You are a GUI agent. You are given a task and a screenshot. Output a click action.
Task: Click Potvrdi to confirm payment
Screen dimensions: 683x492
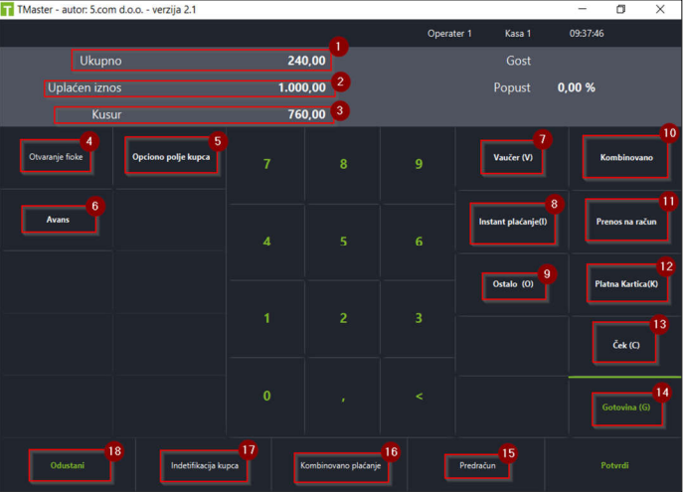tap(614, 465)
